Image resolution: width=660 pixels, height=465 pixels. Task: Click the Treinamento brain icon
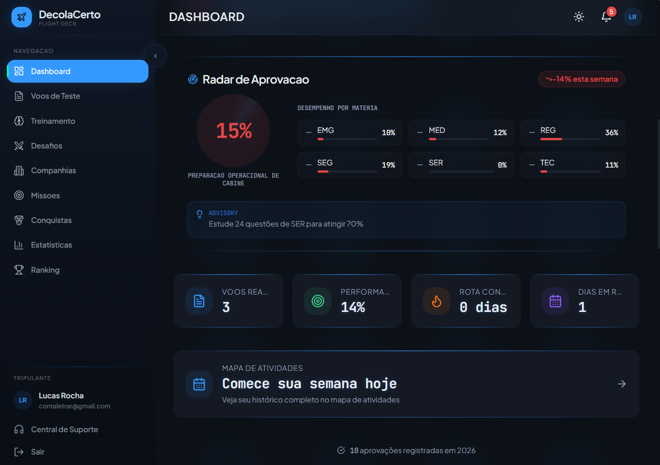[x=19, y=121]
